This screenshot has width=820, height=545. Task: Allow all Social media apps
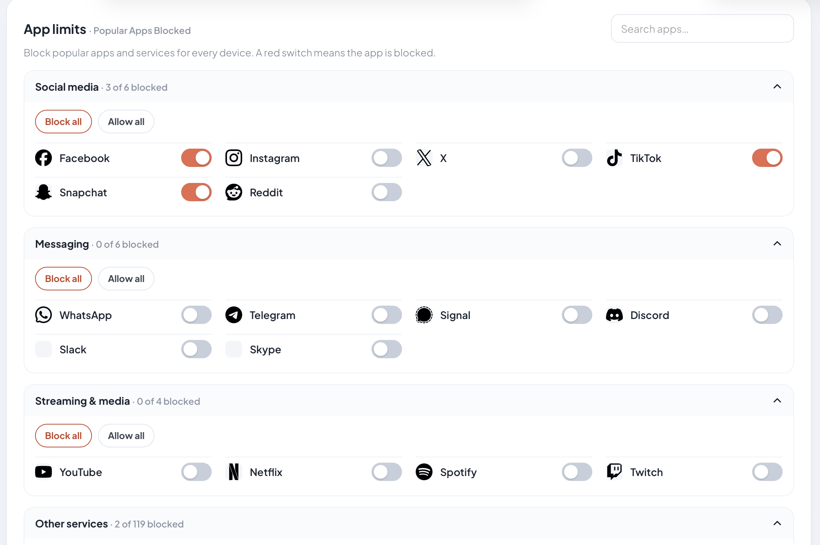coord(126,122)
